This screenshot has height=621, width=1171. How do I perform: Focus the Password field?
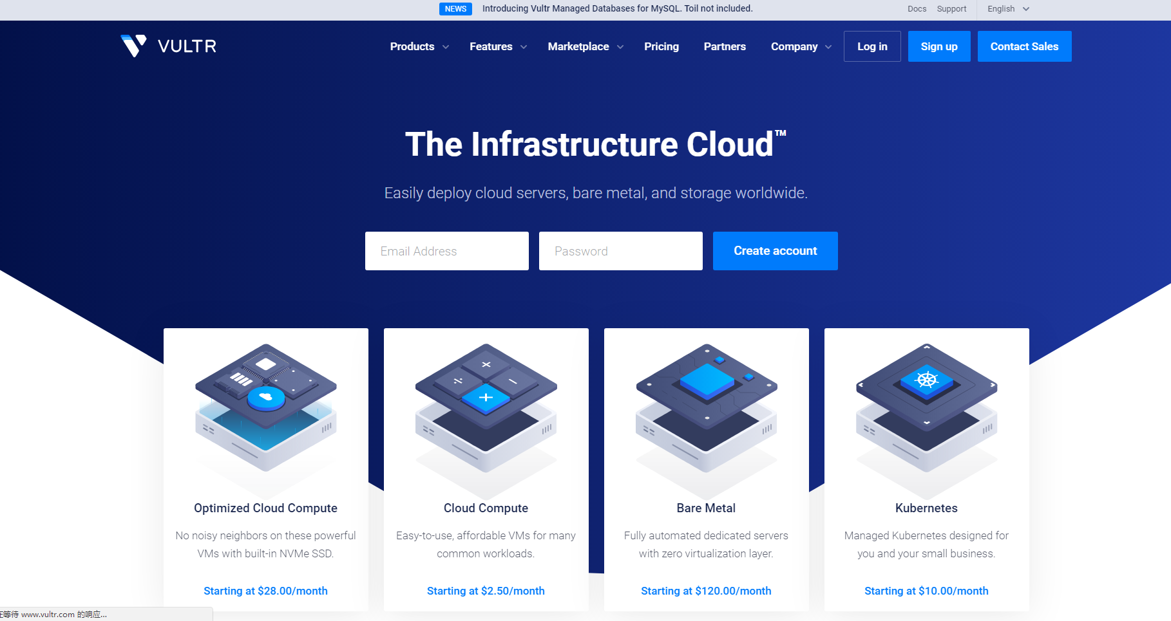[621, 251]
